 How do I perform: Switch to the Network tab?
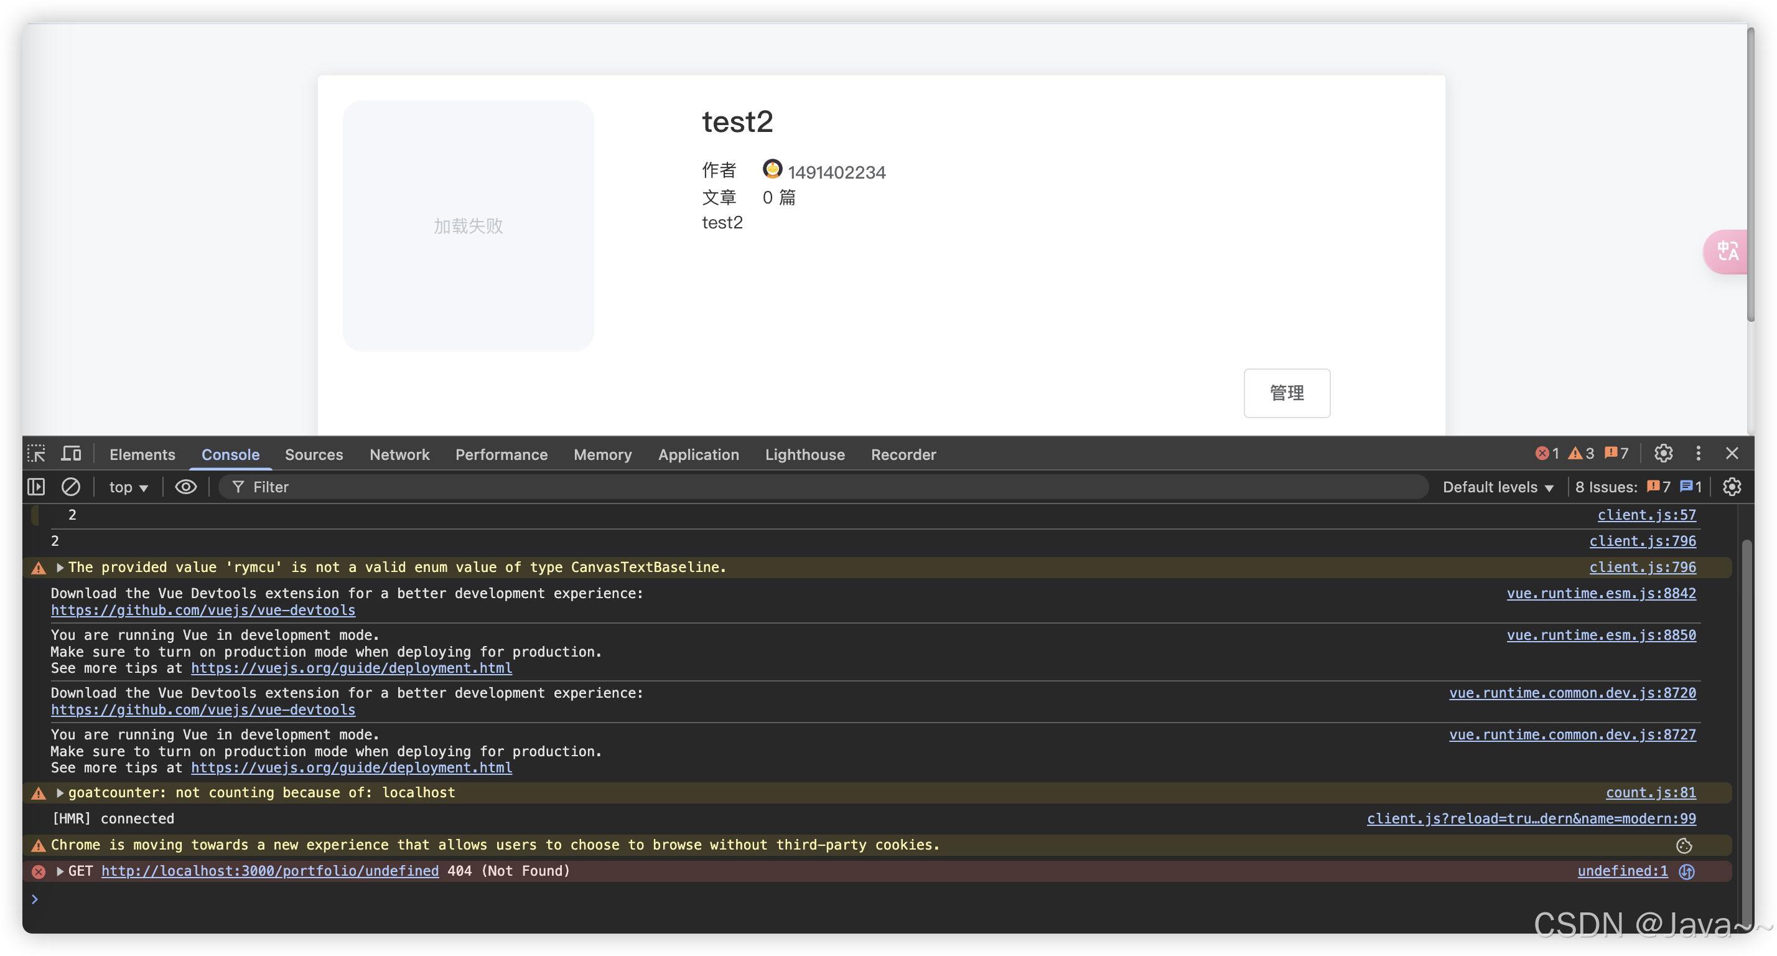tap(399, 454)
